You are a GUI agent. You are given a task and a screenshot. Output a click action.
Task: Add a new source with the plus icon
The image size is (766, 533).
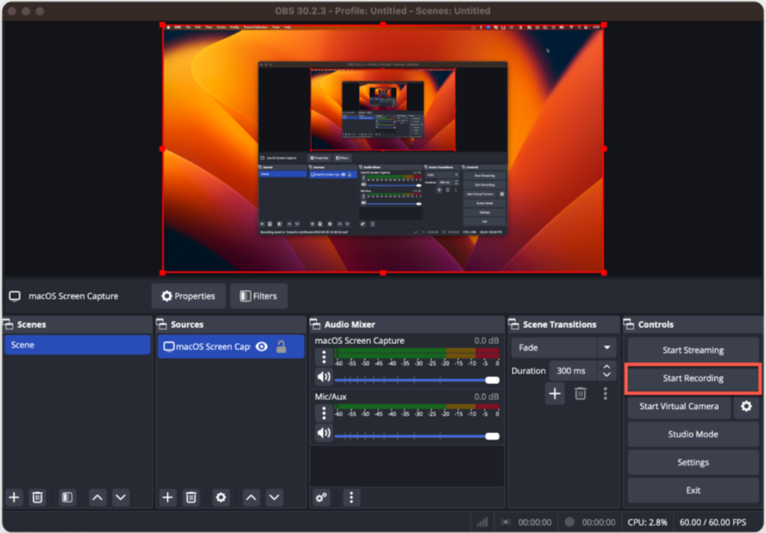pyautogui.click(x=167, y=497)
